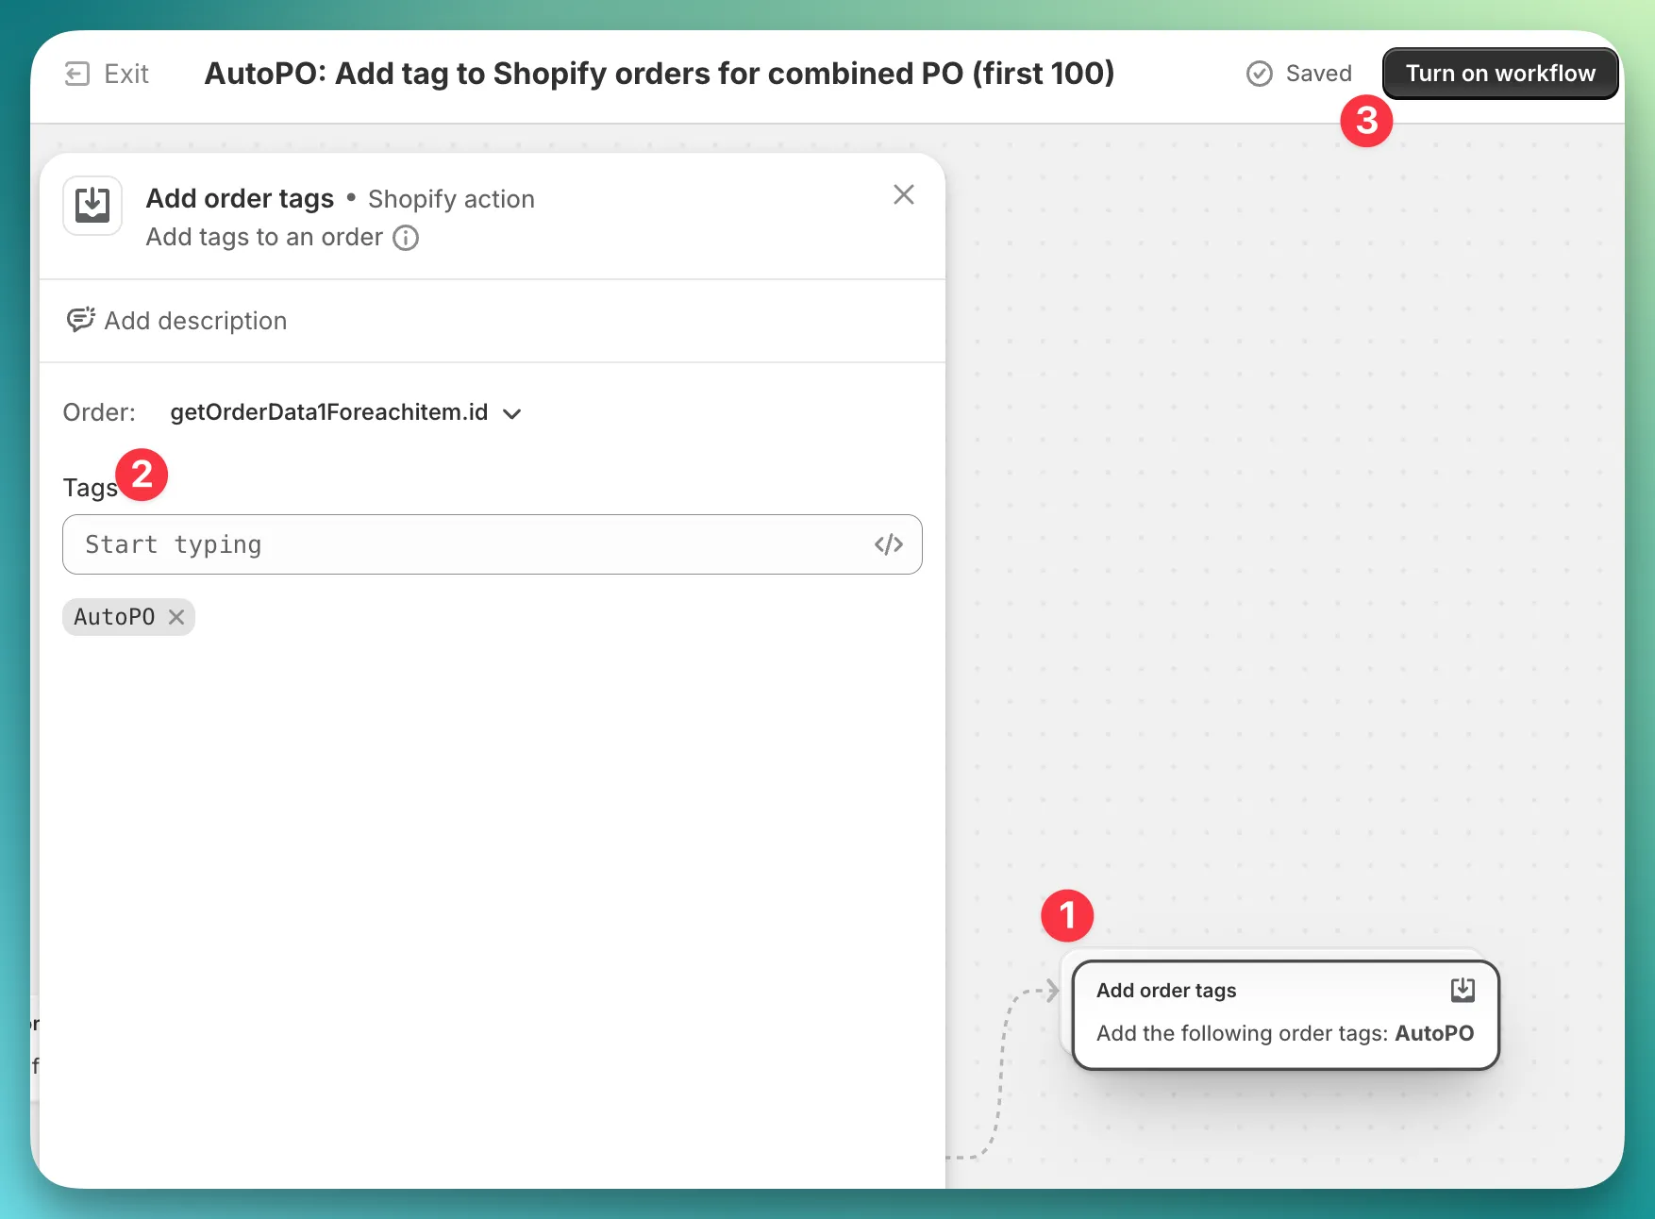
Task: Click the Exit text label
Action: (126, 74)
